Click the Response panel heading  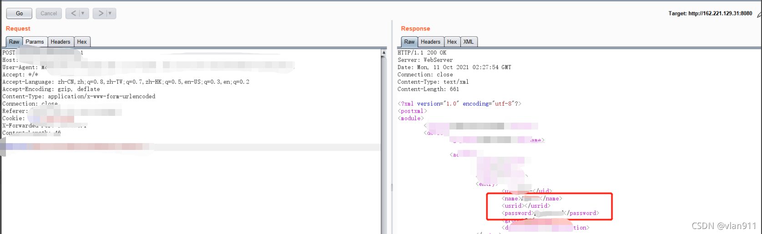pyautogui.click(x=415, y=29)
